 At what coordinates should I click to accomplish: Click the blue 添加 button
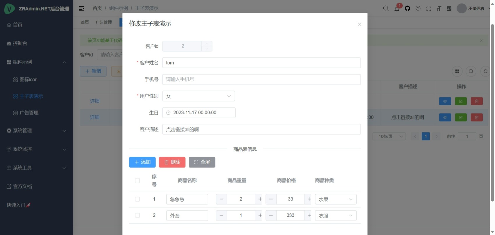coord(142,162)
